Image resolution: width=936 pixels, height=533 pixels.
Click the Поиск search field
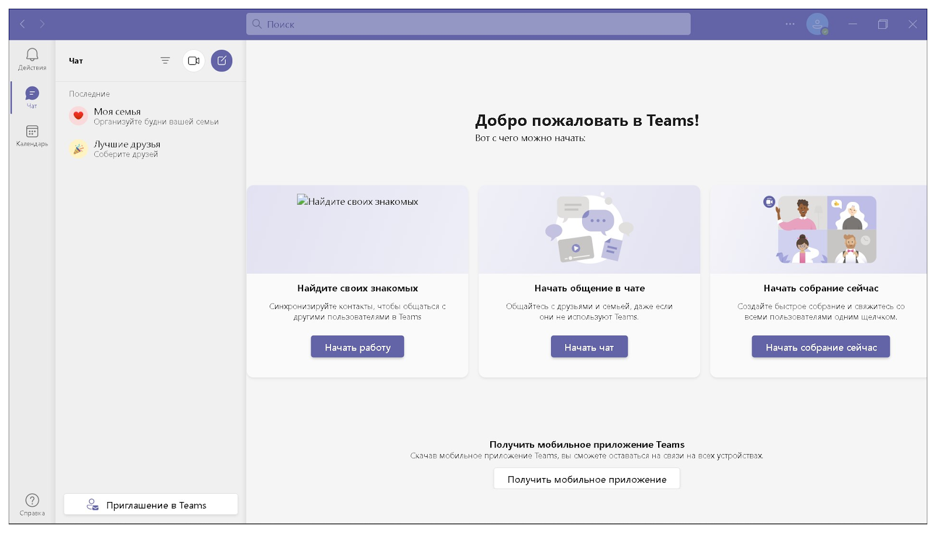pos(468,24)
